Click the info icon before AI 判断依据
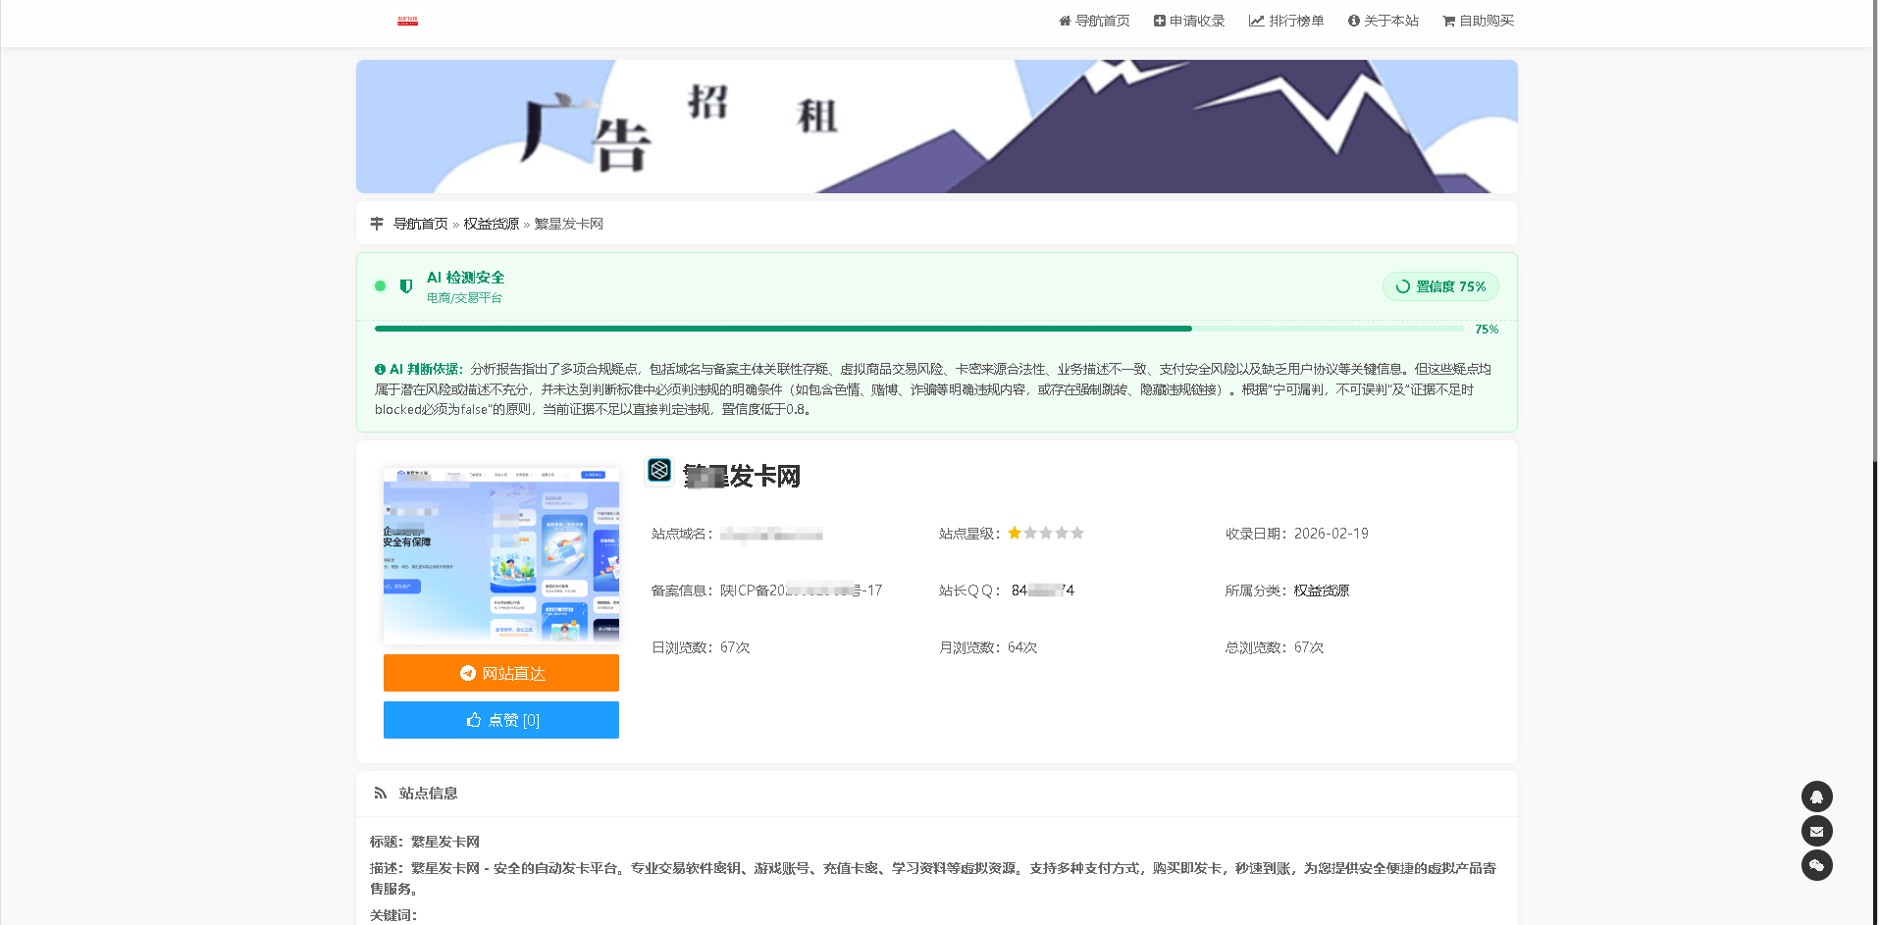This screenshot has height=925, width=1880. 380,369
